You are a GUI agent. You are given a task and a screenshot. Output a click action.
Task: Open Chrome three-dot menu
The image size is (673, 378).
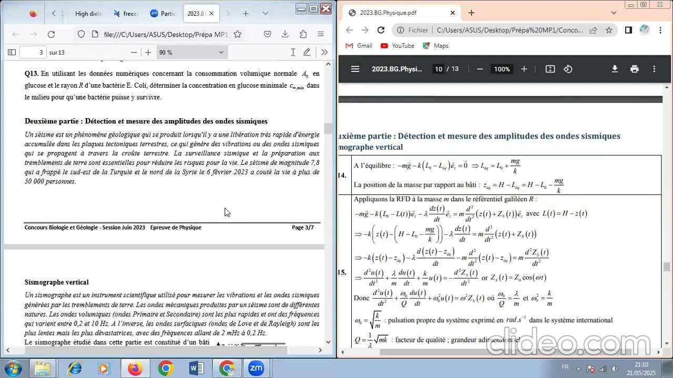coord(660,30)
